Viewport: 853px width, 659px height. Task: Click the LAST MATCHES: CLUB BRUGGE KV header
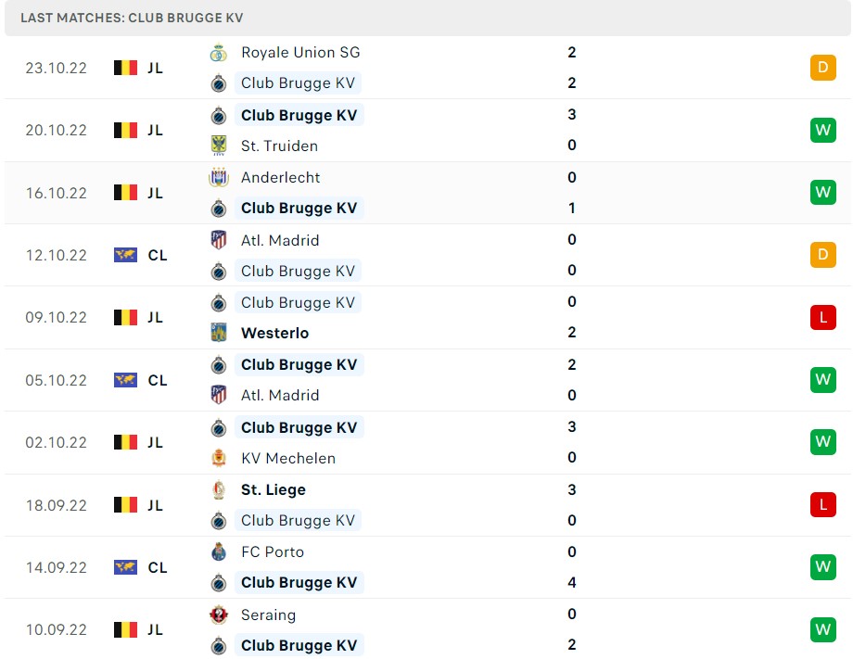[133, 17]
